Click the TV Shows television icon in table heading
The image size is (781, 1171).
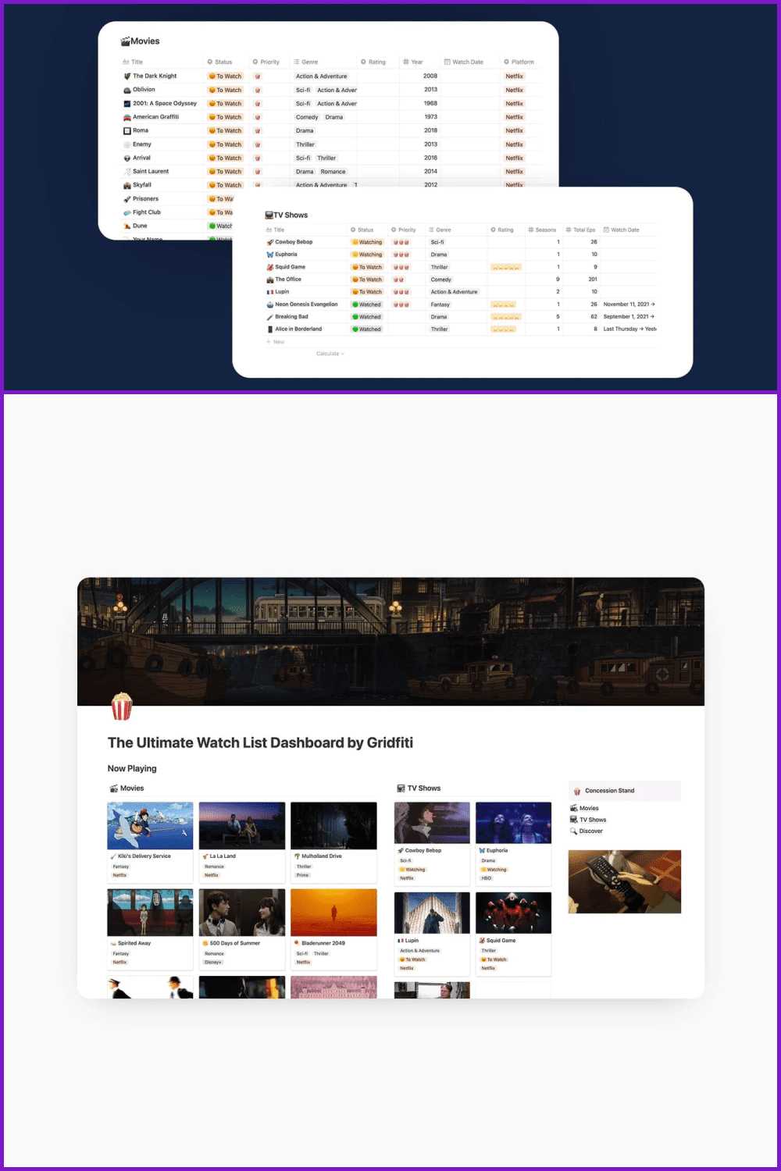tap(269, 215)
